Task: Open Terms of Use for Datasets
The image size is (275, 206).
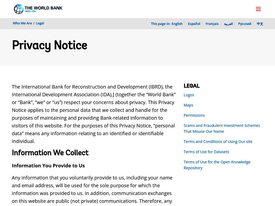Action: point(206,152)
